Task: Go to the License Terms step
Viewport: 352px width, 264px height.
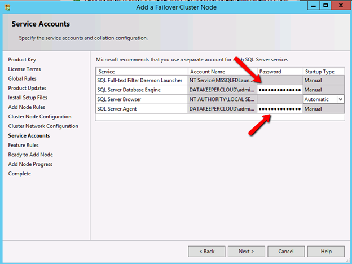Action: pos(24,69)
